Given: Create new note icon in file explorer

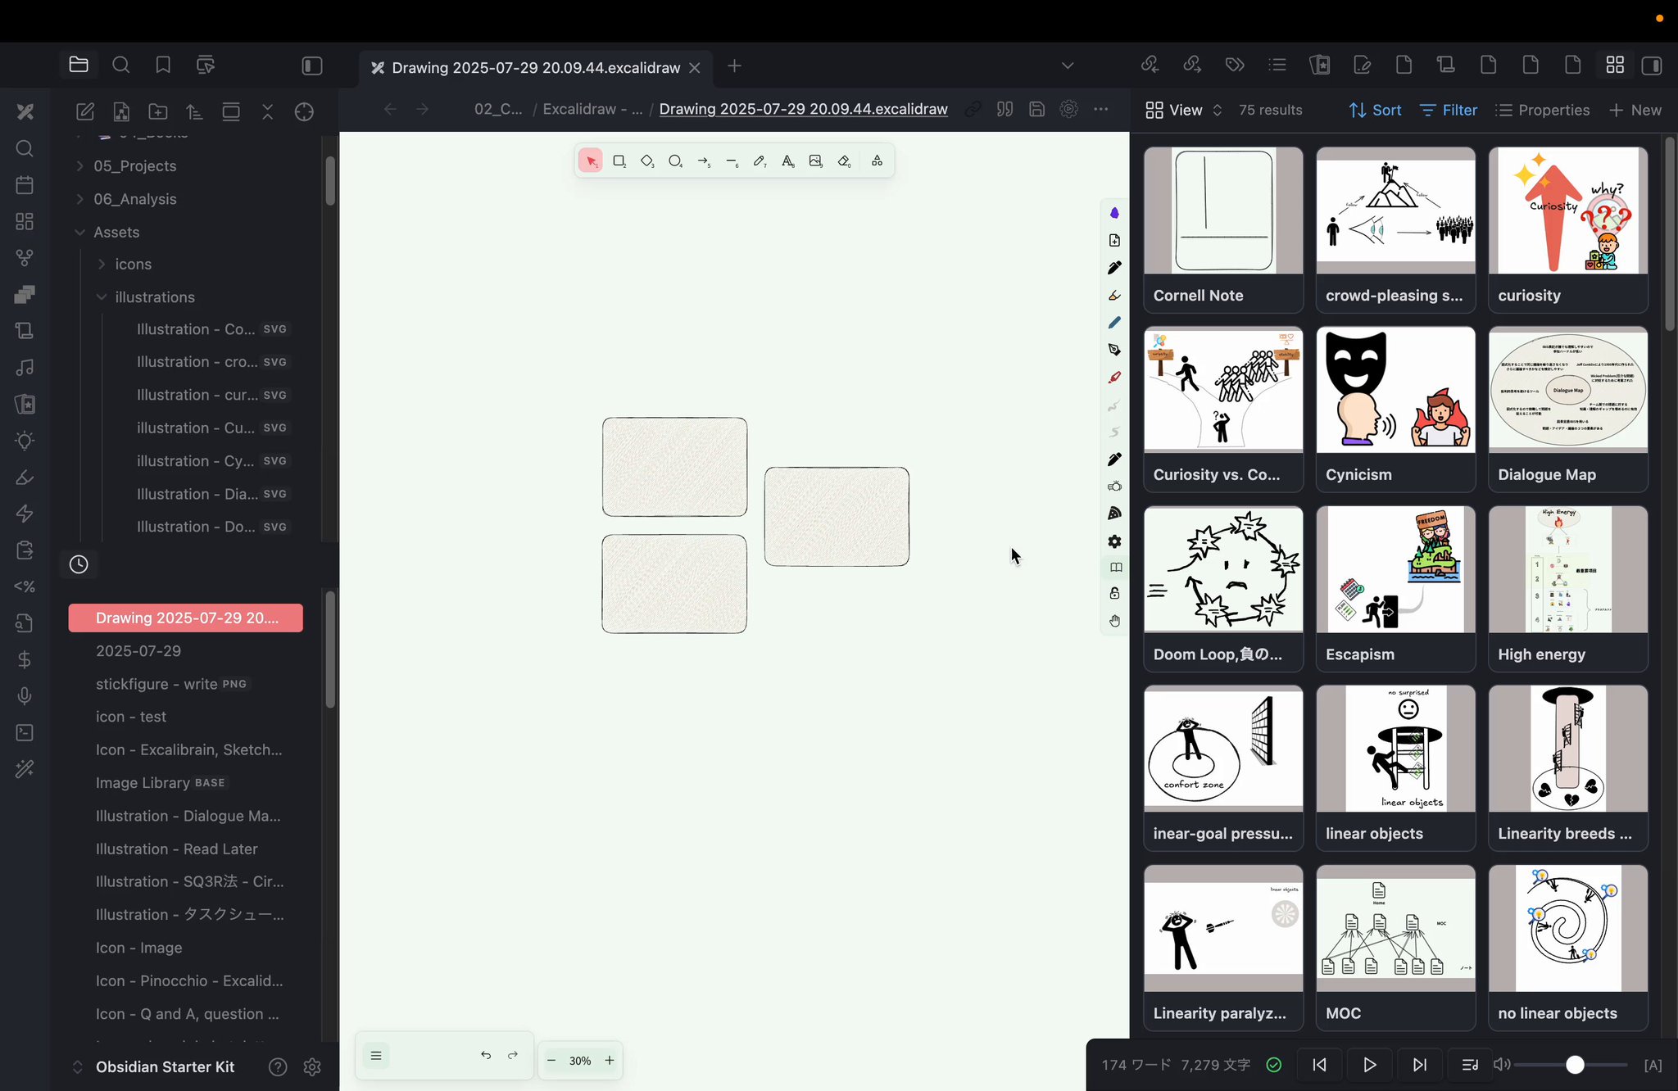Looking at the screenshot, I should tap(85, 112).
